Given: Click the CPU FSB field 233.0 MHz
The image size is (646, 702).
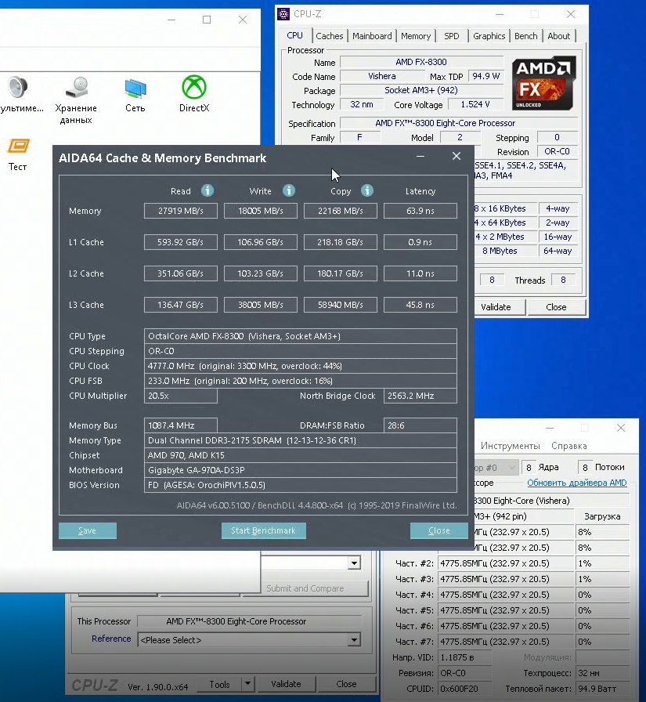Looking at the screenshot, I should [x=300, y=381].
